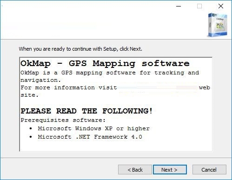Click the word 'web' at line end
Screen dimensions: 232x180
[205, 87]
